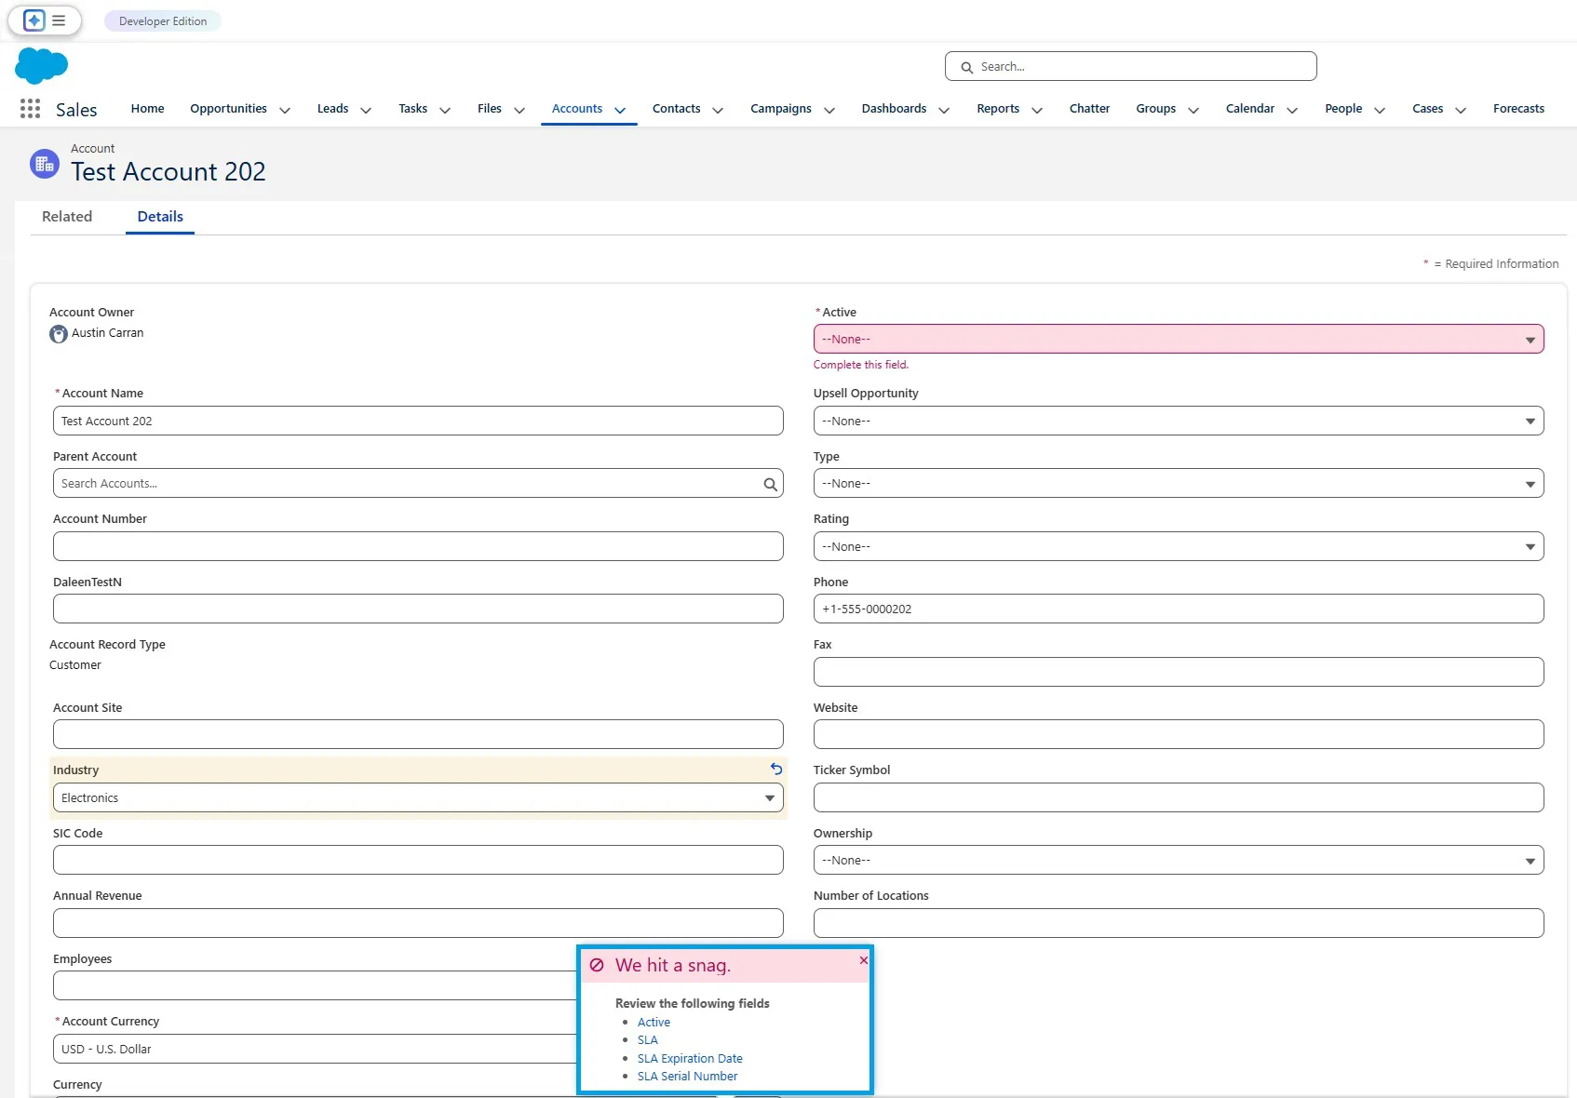This screenshot has width=1577, height=1098.
Task: Click the Developer Edition badge
Action: click(163, 20)
